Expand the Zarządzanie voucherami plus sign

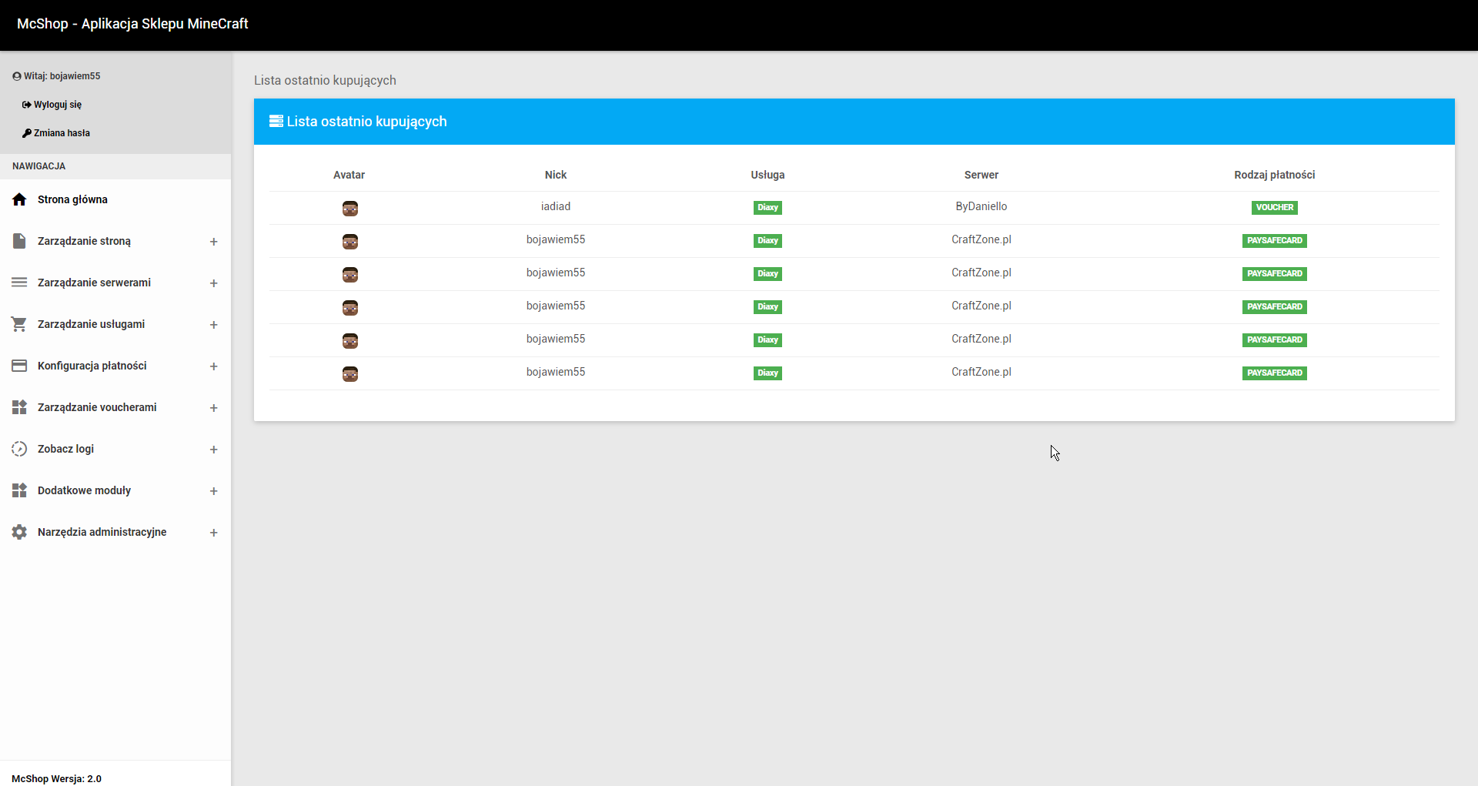click(x=214, y=408)
